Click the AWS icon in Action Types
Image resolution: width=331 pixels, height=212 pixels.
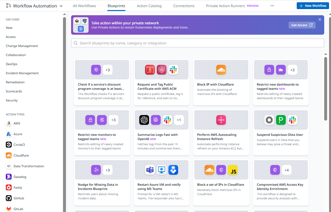pos(9,123)
